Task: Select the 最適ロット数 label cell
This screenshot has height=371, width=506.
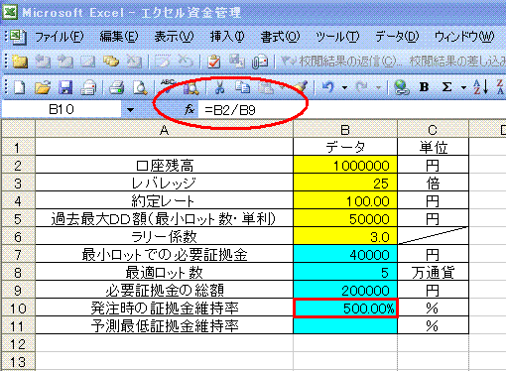Action: coord(164,272)
